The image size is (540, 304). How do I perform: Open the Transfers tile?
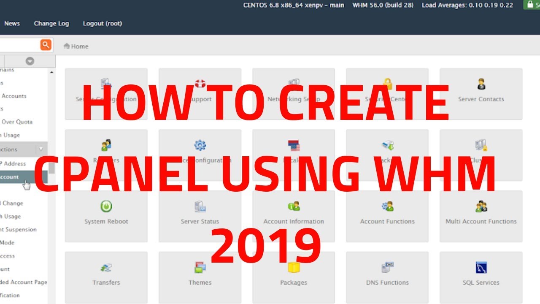click(x=106, y=277)
